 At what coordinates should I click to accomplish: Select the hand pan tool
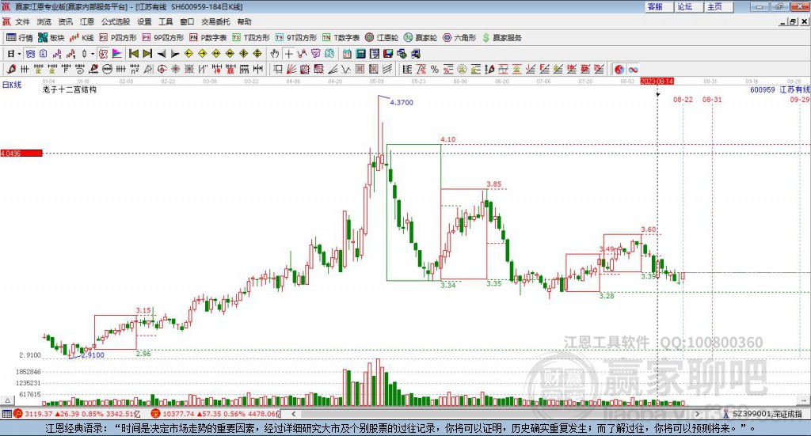(275, 54)
